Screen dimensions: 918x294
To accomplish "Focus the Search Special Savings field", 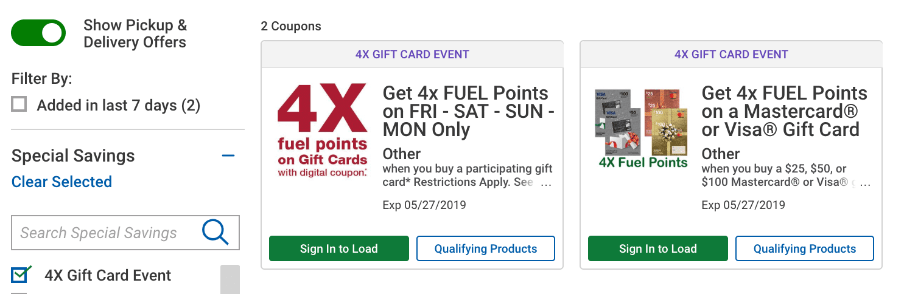I will point(125,233).
